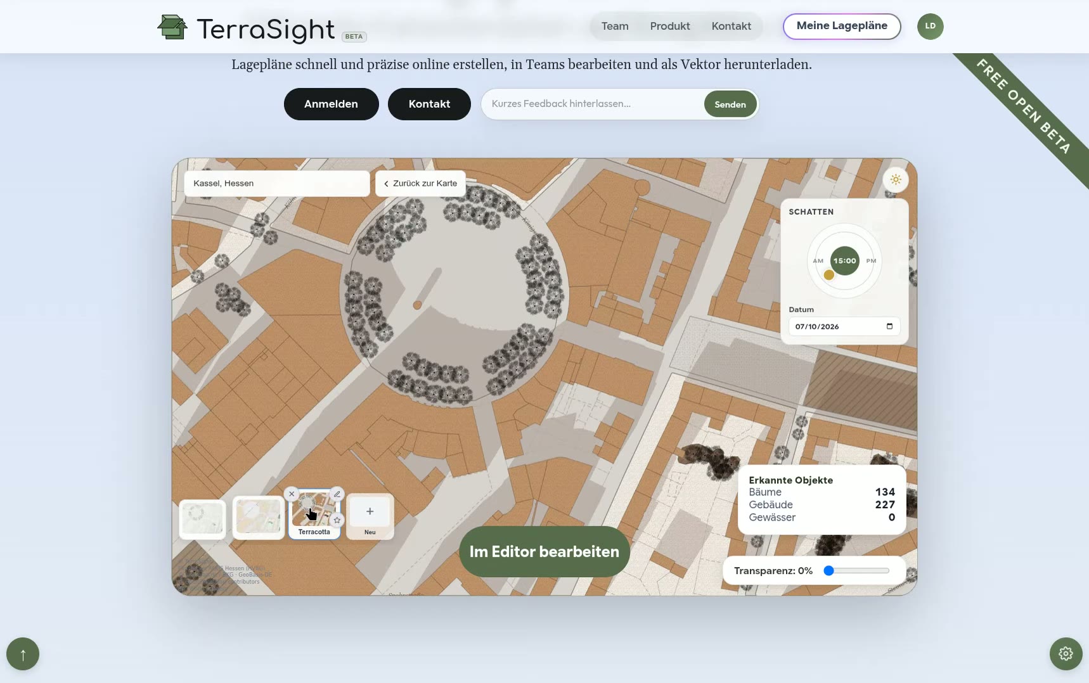The height and width of the screenshot is (683, 1089).
Task: Click the Erkannte Objekte heading
Action: [790, 480]
